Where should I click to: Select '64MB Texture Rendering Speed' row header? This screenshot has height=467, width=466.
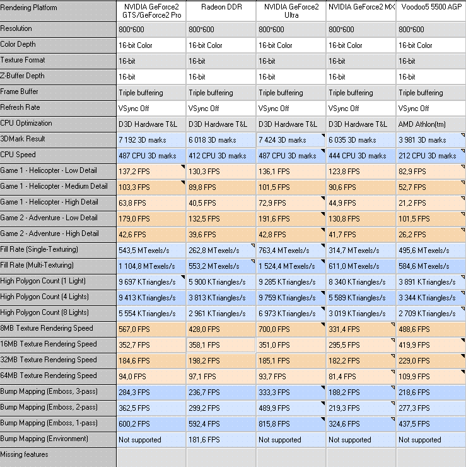[58, 377]
